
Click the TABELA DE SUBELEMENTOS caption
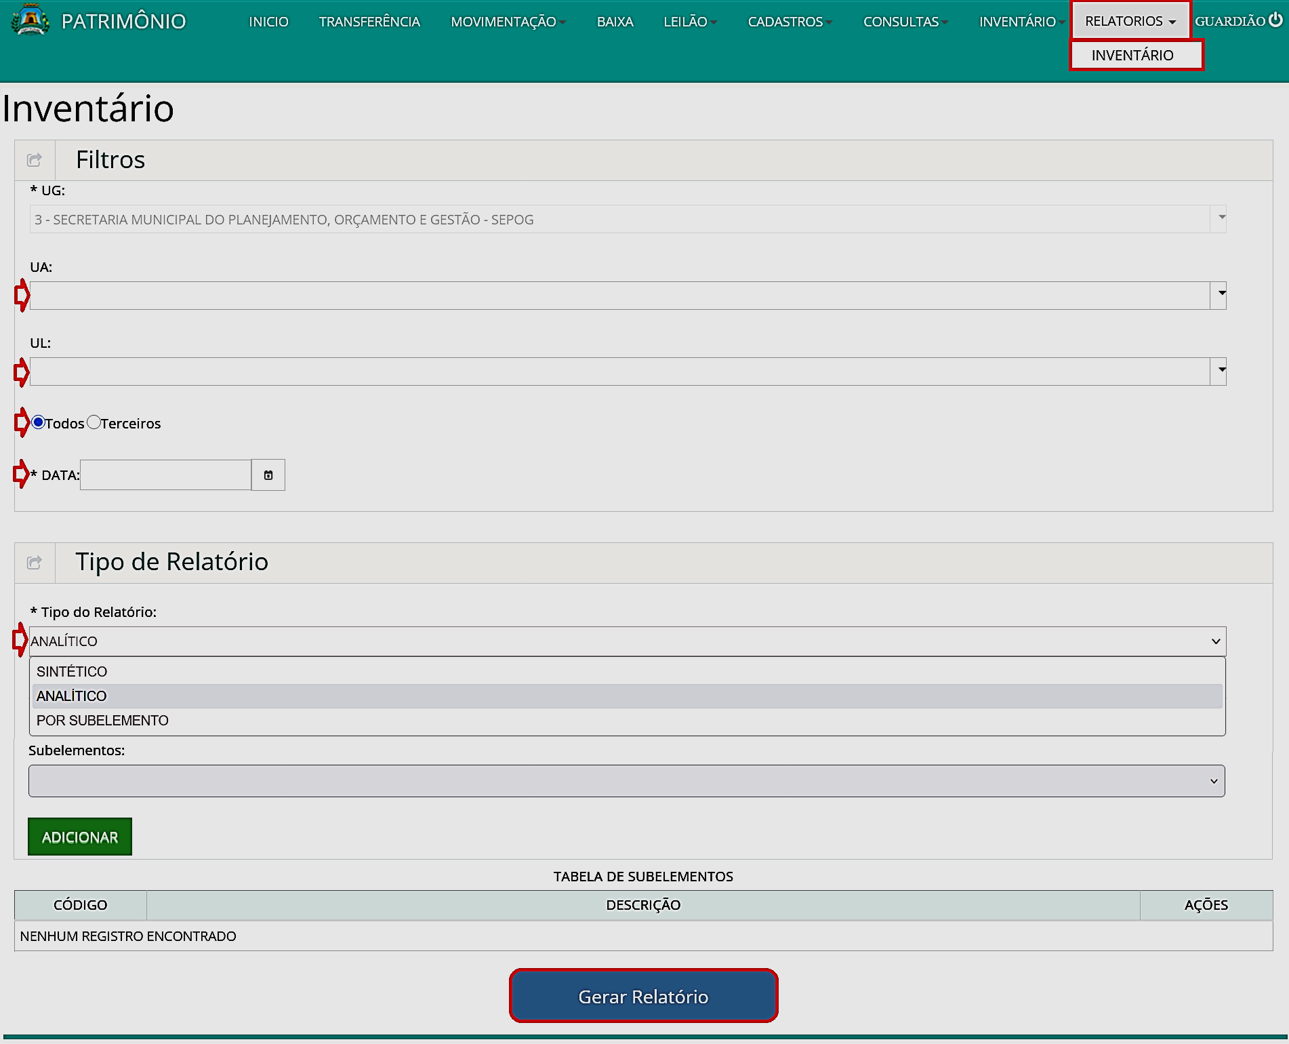pyautogui.click(x=643, y=877)
